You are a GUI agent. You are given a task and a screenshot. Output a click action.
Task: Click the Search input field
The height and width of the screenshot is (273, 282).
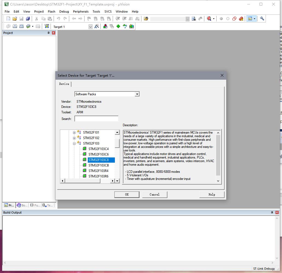point(96,119)
